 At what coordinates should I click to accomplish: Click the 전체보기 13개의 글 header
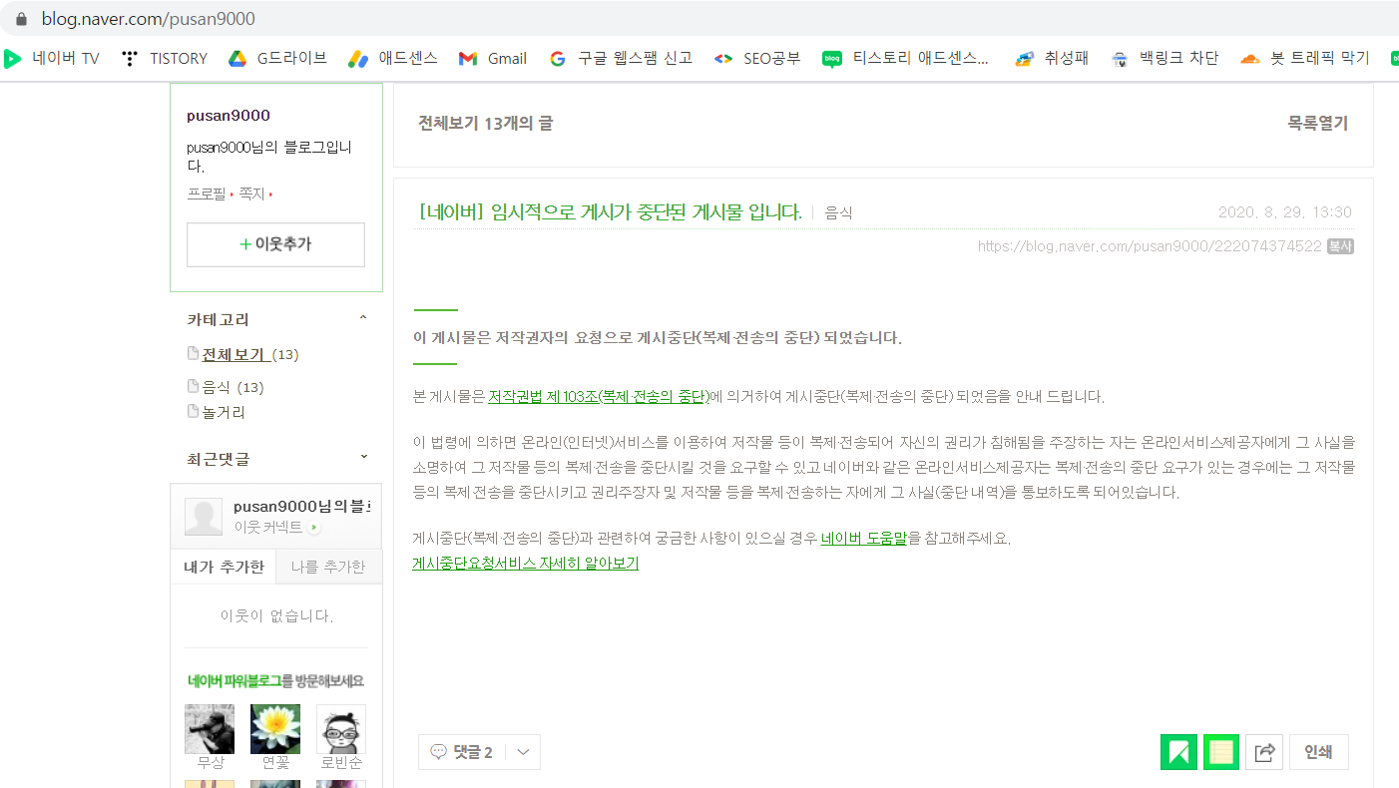tap(485, 124)
